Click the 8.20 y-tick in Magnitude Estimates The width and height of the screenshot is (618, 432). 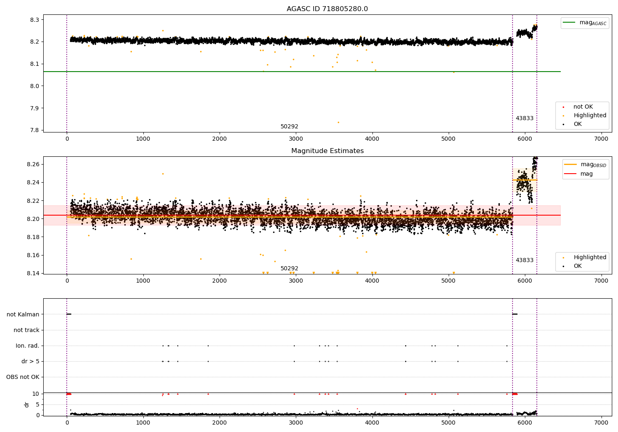33,219
